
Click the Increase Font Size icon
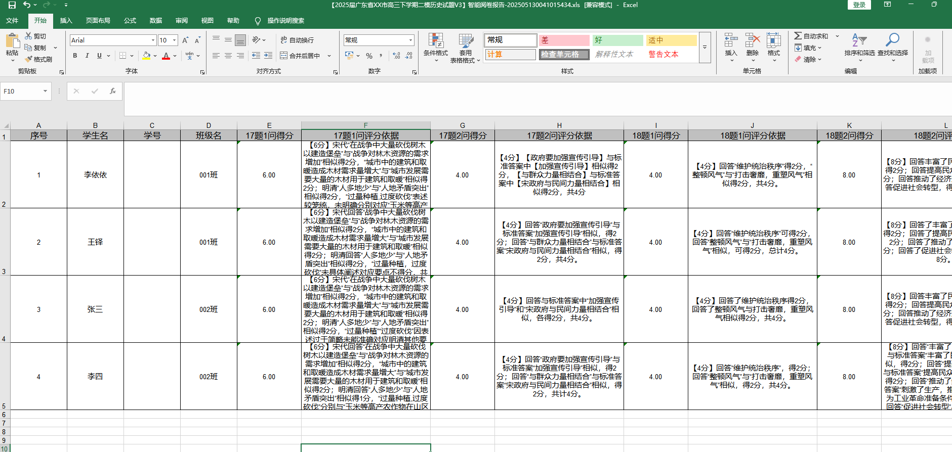185,40
